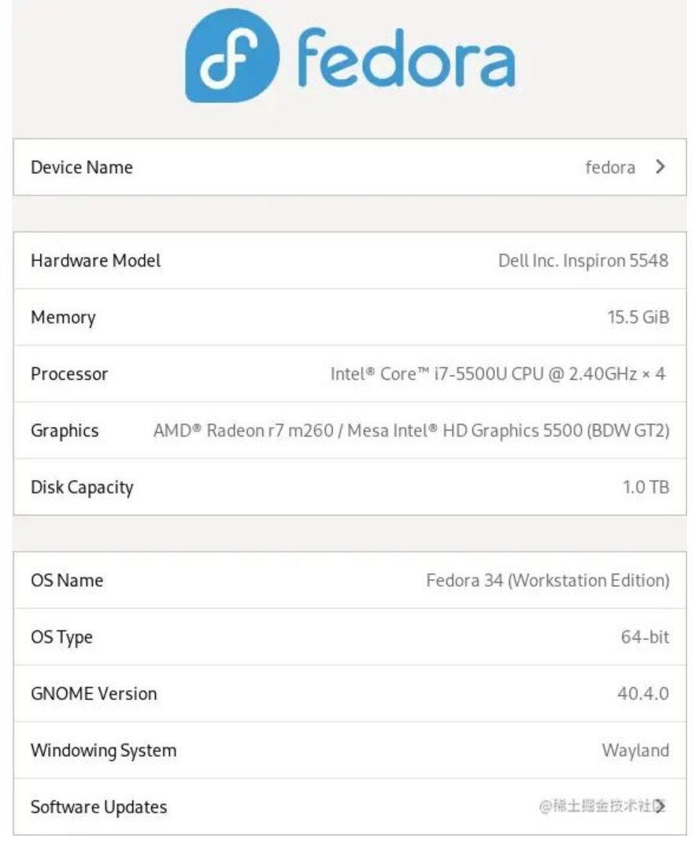The image size is (695, 845).
Task: Select the Processor row
Action: click(x=350, y=374)
